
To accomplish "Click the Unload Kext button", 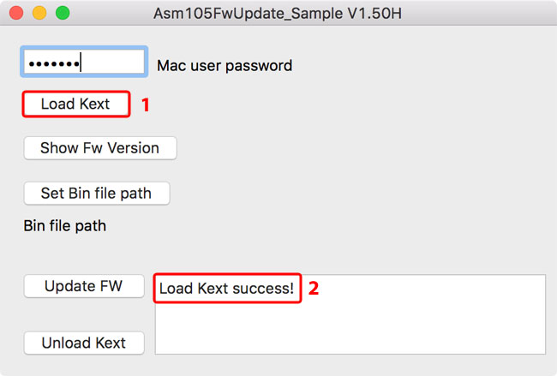I will pyautogui.click(x=83, y=343).
